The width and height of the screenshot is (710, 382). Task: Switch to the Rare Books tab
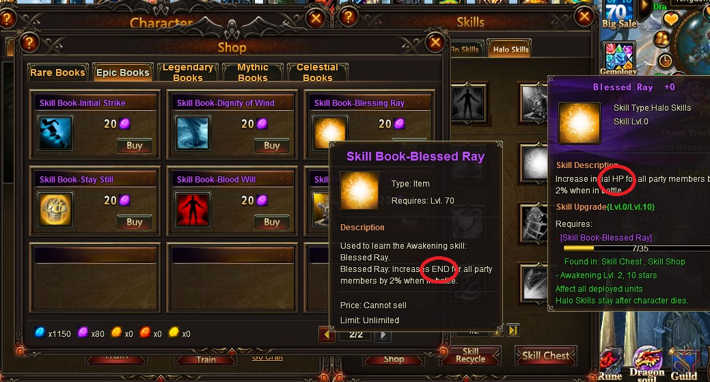coord(57,72)
